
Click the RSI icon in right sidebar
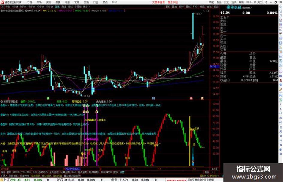pos(281,76)
